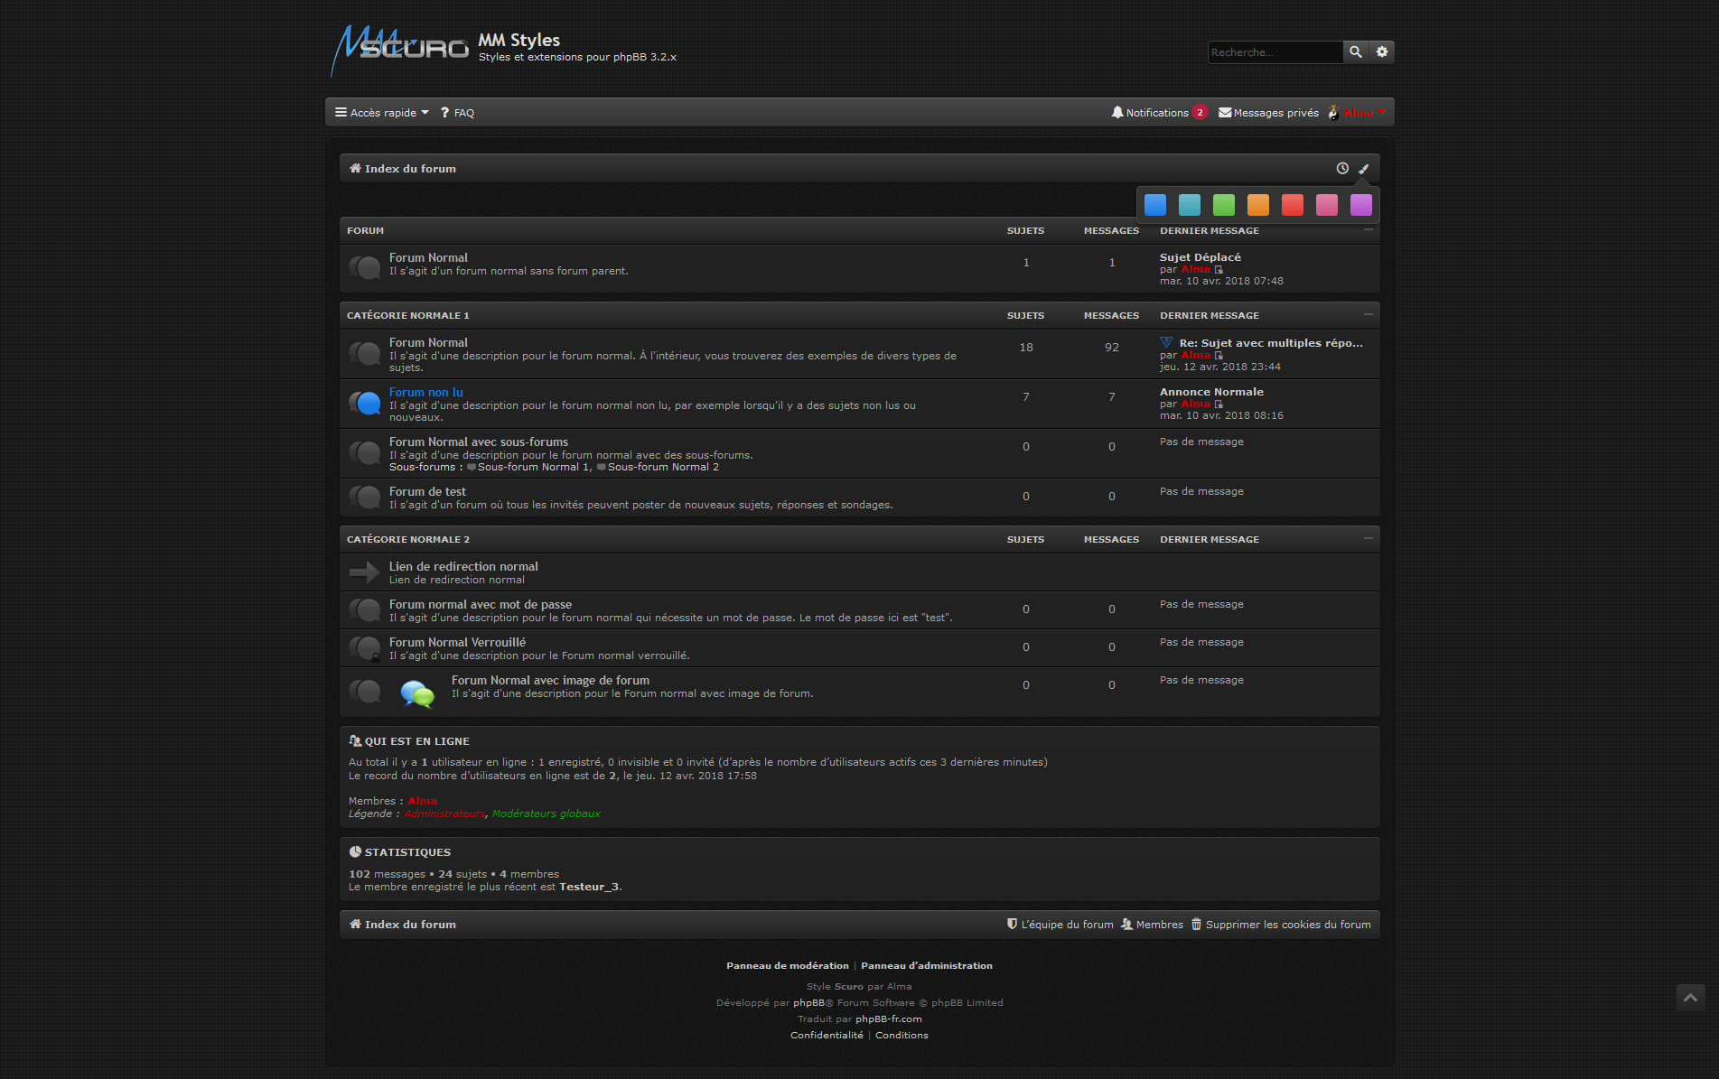Open Sous-forum Normal 1 link

[528, 468]
